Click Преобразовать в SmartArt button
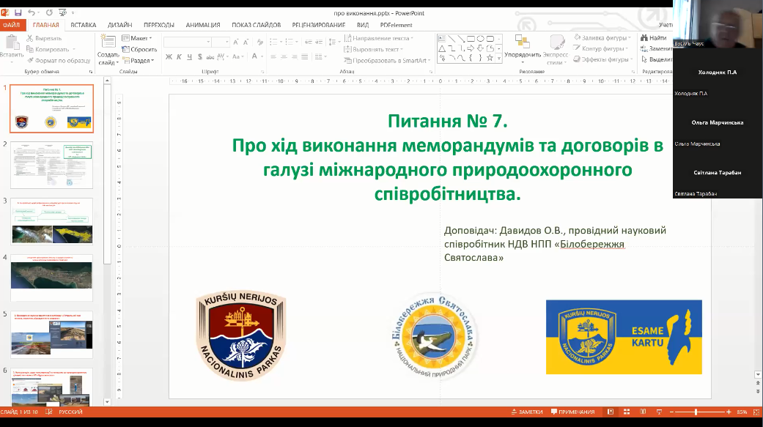The height and width of the screenshot is (427, 763). pyautogui.click(x=387, y=60)
